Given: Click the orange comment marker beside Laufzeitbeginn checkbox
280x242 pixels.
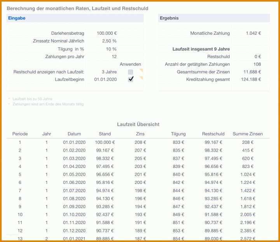Looking at the screenshot, I should coord(142,78).
